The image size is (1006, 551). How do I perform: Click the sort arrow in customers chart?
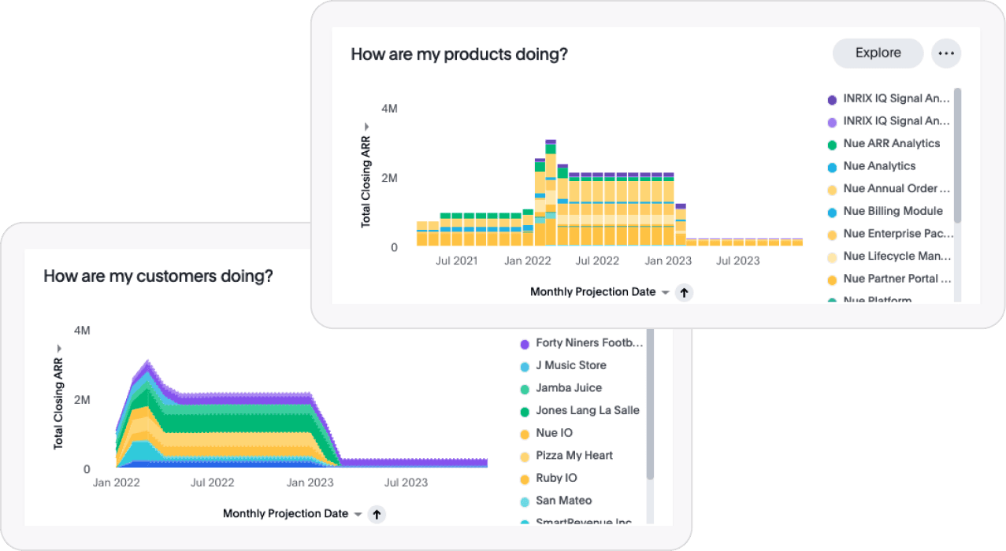(x=377, y=514)
